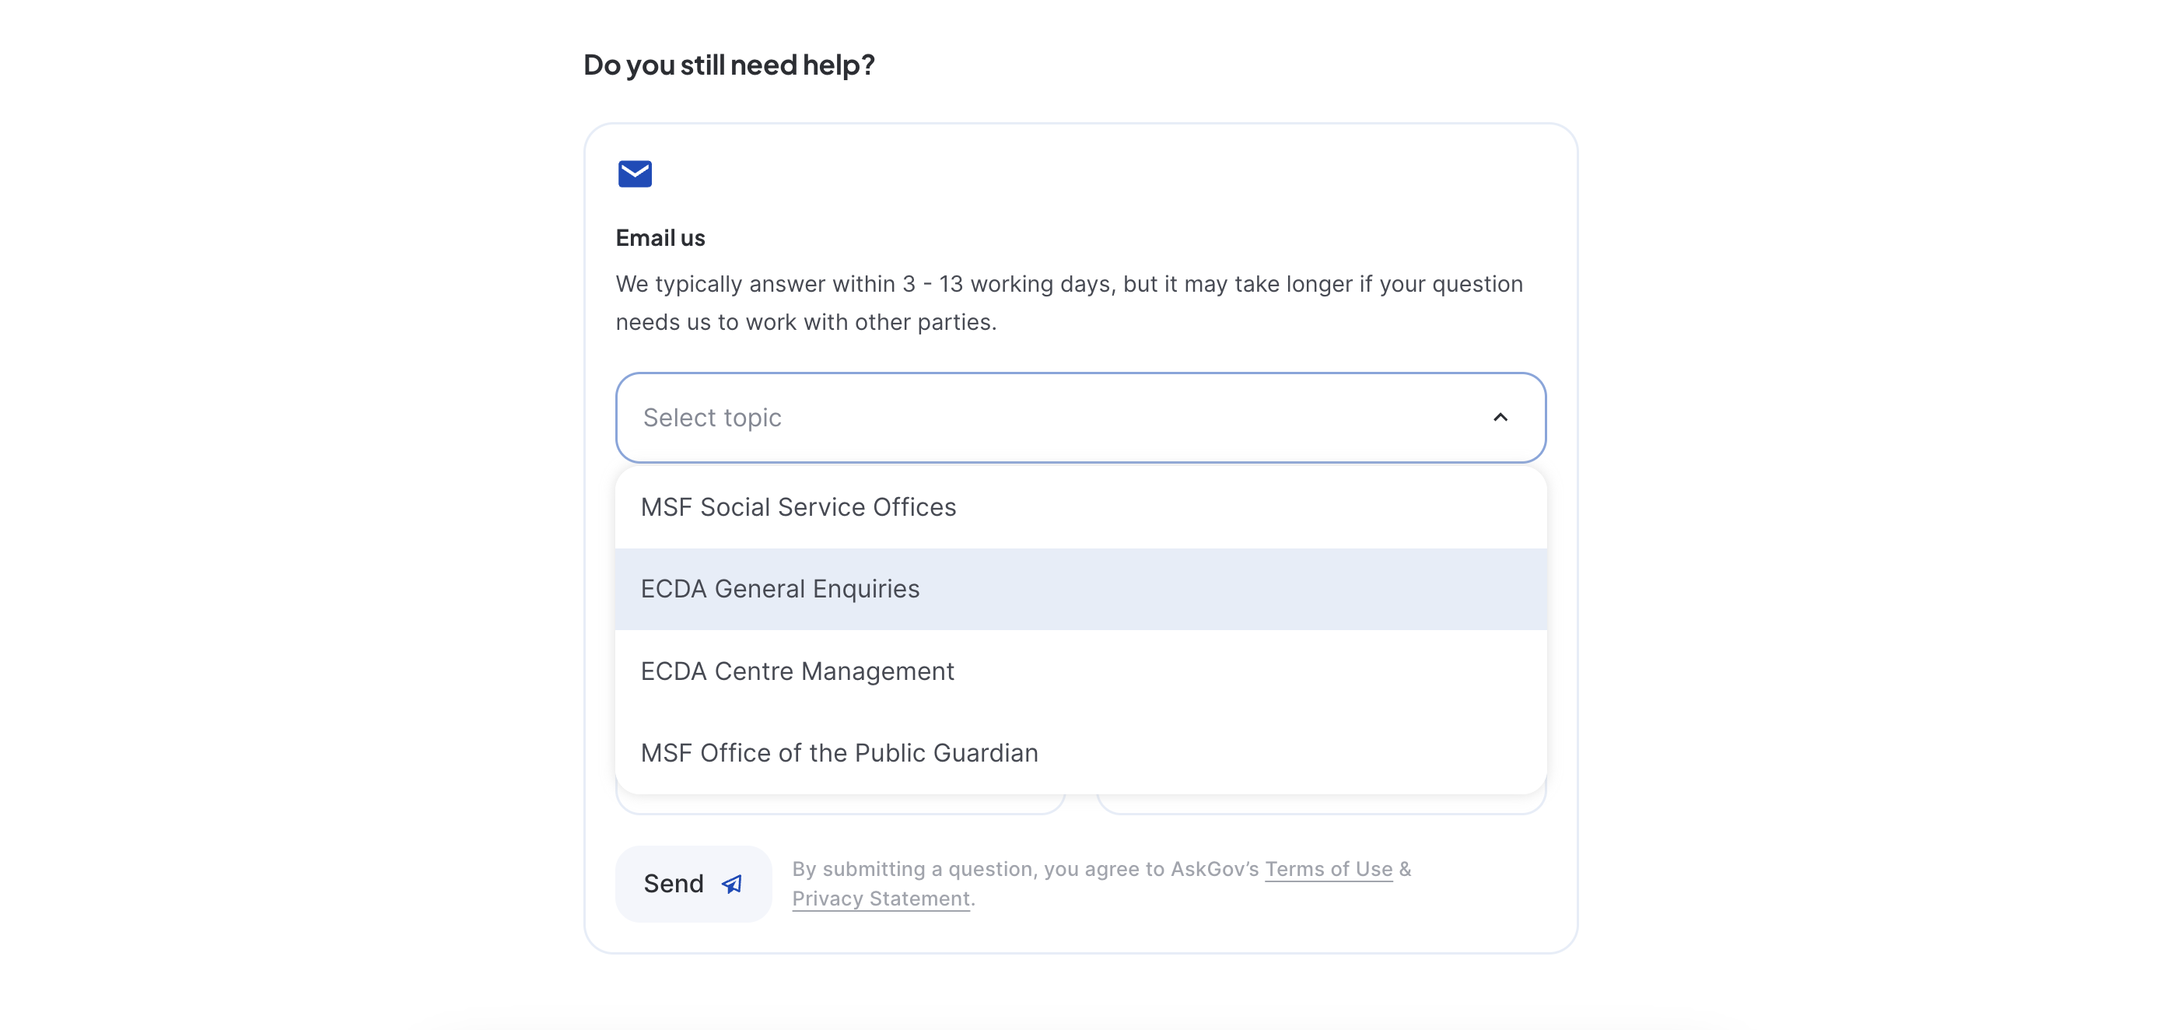Open the Select topic combo box
Screen dimensions: 2164x1030
1080,418
